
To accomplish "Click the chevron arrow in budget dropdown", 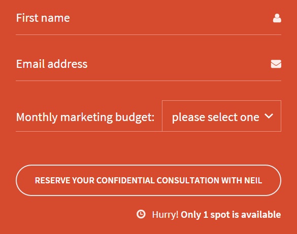I will pyautogui.click(x=269, y=115).
